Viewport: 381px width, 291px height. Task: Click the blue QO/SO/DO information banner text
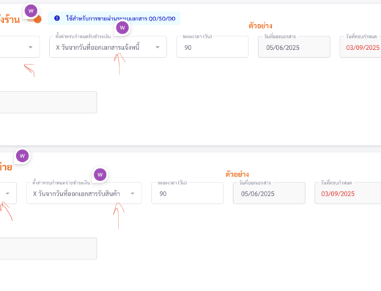tap(121, 18)
